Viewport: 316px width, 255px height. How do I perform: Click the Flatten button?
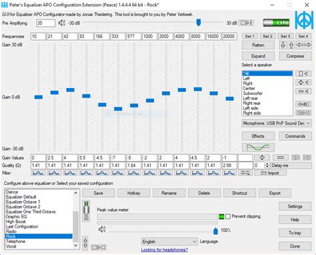tap(258, 45)
